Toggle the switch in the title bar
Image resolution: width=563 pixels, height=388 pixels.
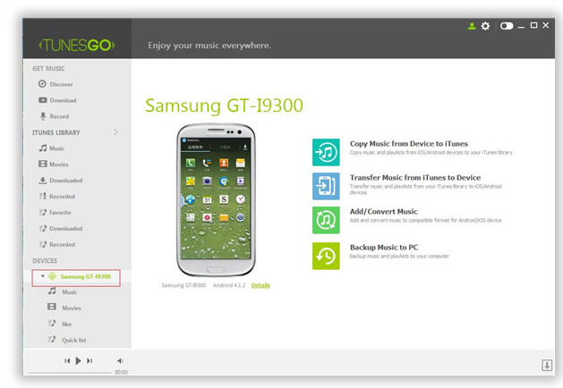(507, 27)
